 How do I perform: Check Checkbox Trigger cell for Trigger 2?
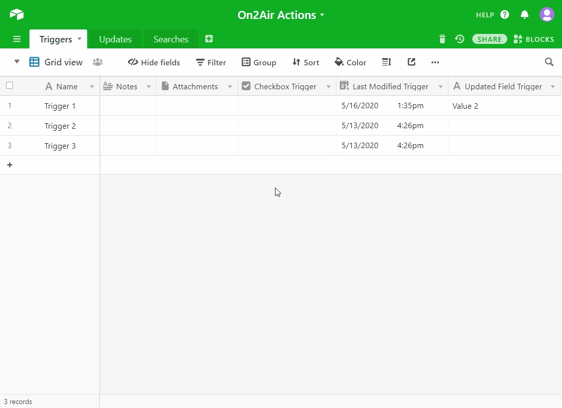click(x=286, y=126)
